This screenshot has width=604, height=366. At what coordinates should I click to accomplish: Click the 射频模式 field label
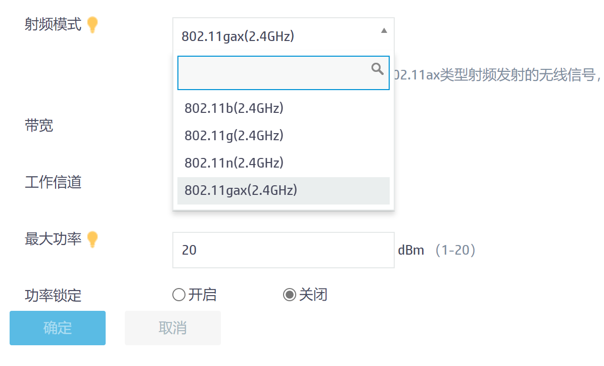click(53, 24)
